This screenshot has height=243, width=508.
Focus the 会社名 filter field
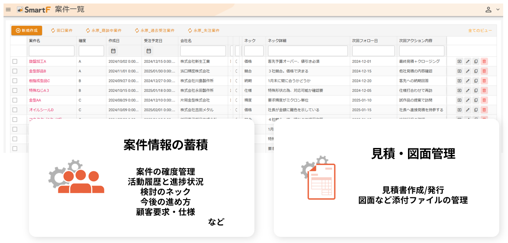click(203, 51)
